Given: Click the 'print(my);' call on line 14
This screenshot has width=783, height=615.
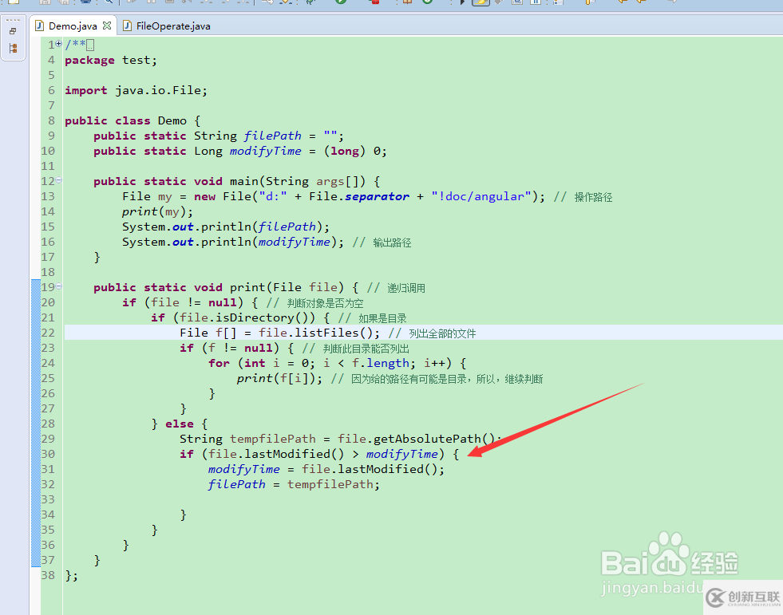Looking at the screenshot, I should 157,211.
